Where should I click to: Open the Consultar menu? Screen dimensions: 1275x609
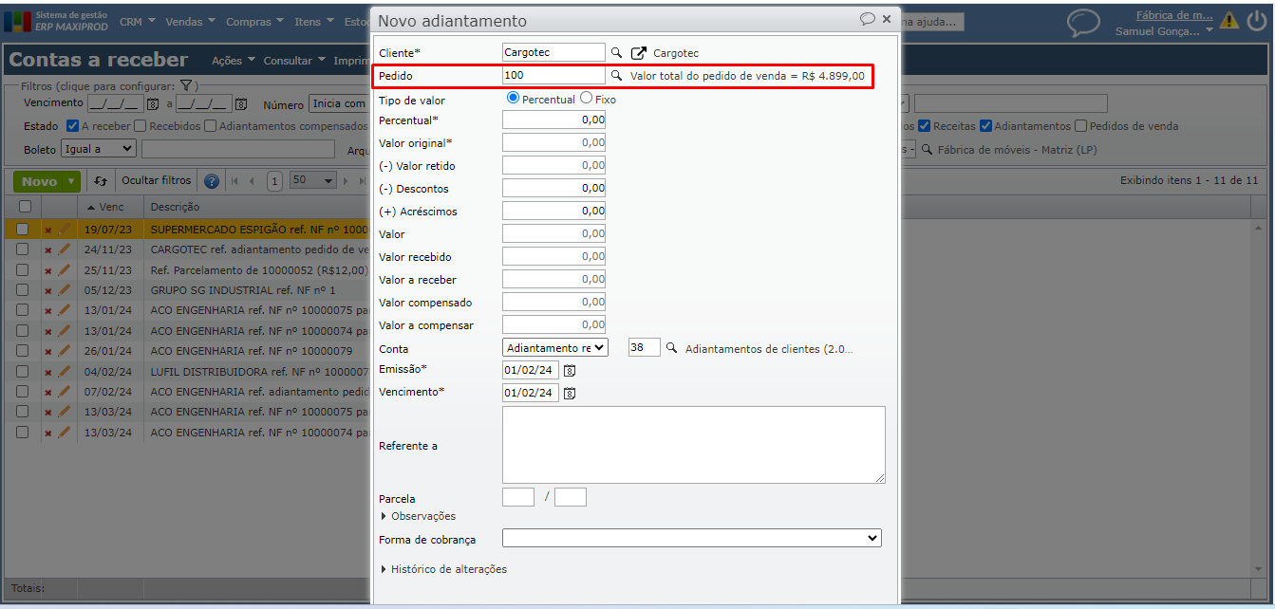tap(294, 61)
